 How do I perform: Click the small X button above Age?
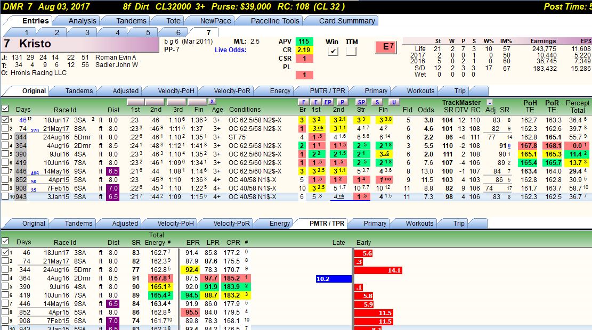pyautogui.click(x=212, y=102)
